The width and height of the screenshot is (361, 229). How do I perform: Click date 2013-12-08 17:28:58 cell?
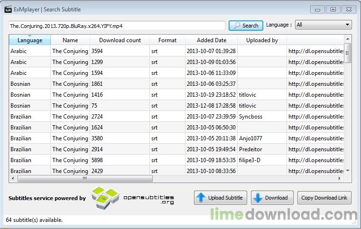[212, 106]
